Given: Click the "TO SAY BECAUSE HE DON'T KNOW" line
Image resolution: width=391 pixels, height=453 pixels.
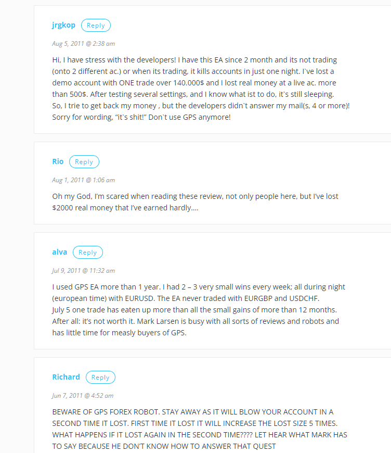Looking at the screenshot, I should (x=164, y=446).
